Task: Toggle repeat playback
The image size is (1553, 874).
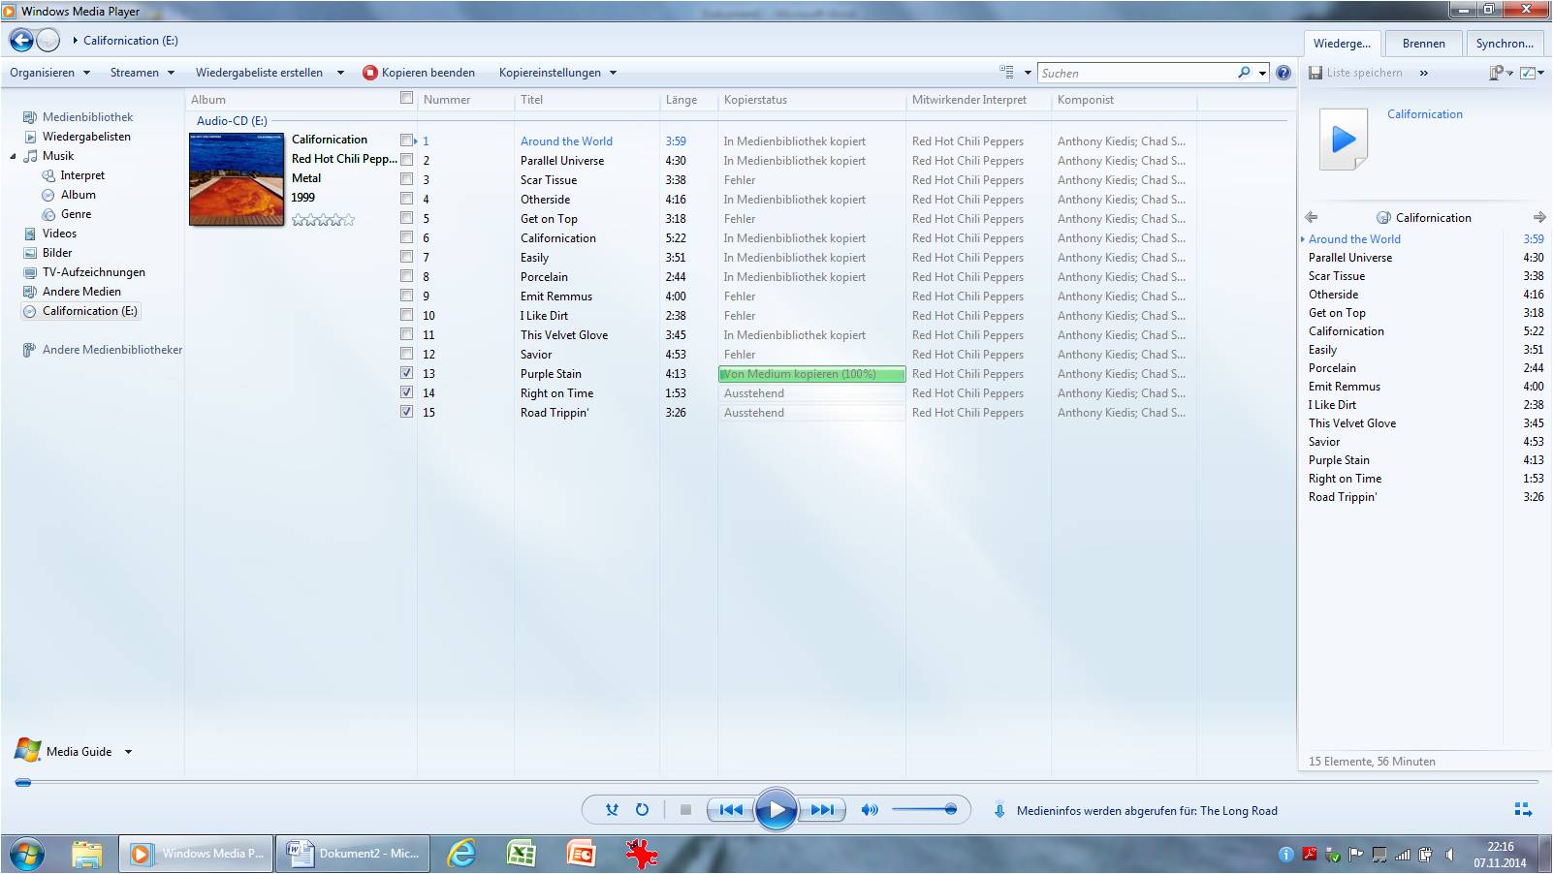Action: 642,810
